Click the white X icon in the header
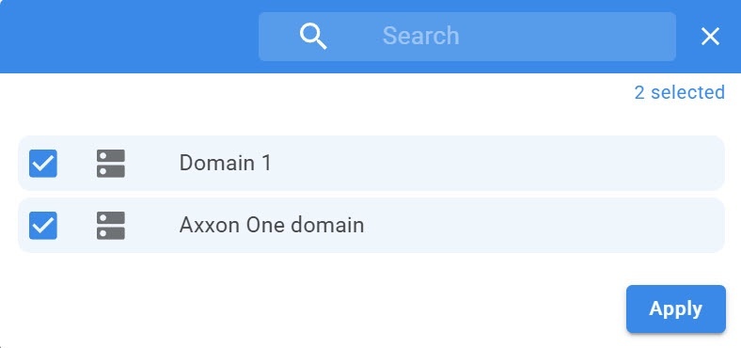 coord(710,37)
